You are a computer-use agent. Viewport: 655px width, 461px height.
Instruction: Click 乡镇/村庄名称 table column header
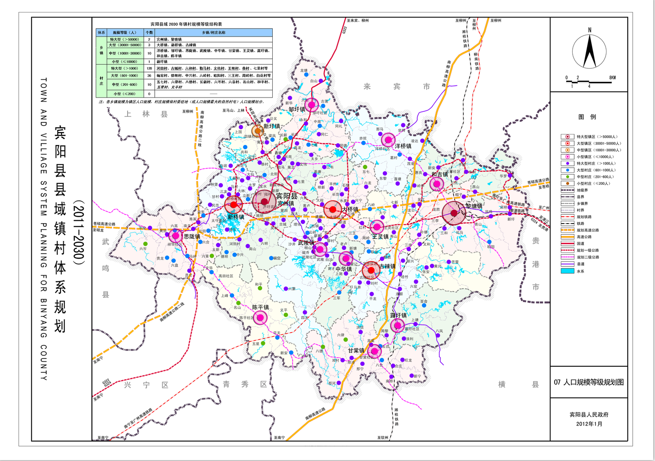coord(214,33)
